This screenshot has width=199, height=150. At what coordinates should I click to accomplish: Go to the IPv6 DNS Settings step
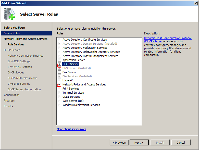[x=19, y=84]
